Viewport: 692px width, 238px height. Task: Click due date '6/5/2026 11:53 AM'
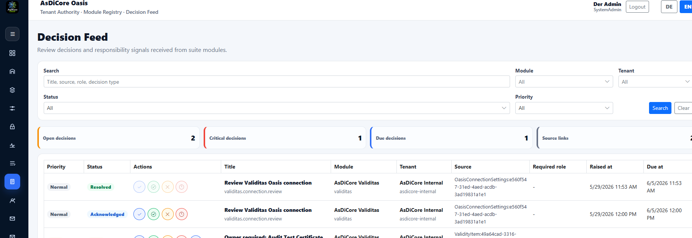[x=664, y=187]
